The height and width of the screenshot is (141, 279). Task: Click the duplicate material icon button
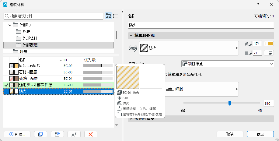(40, 134)
